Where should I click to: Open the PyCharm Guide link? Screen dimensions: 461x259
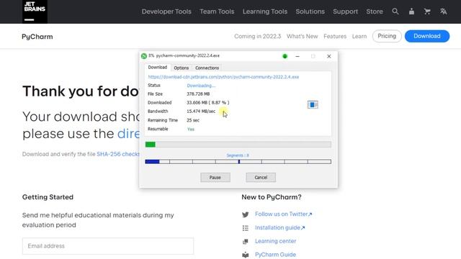[x=275, y=255]
